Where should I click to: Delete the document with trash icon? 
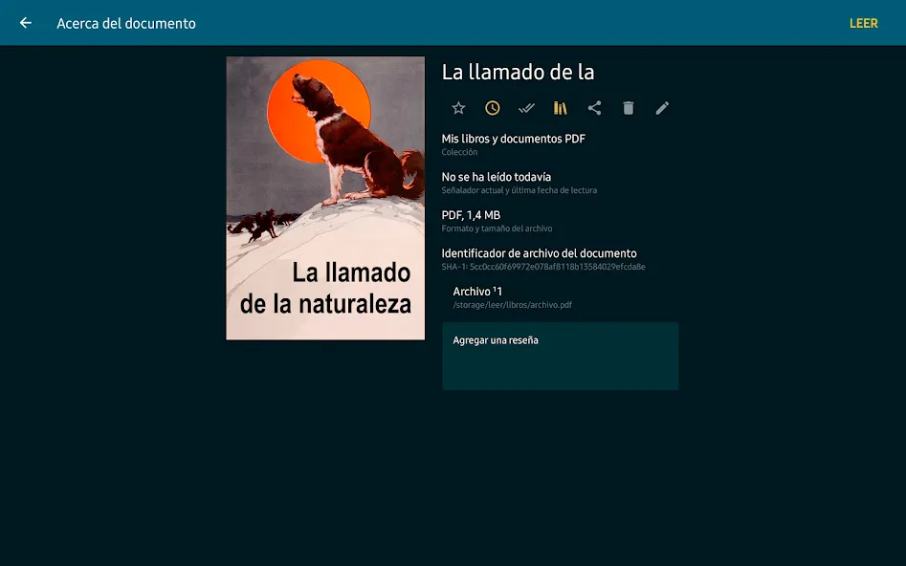pyautogui.click(x=628, y=108)
